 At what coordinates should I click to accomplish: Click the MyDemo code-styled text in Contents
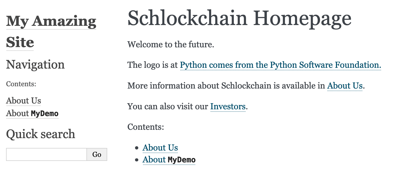[182, 160]
